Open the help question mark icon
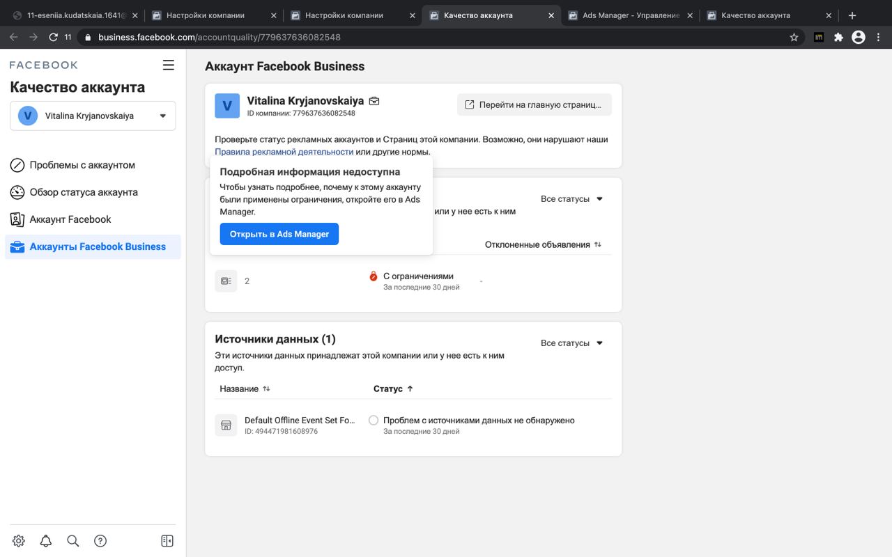Screen dimensions: 892x557 [100, 541]
